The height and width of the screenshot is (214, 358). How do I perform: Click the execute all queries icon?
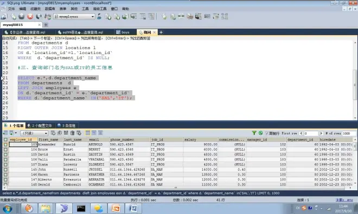coord(22,16)
